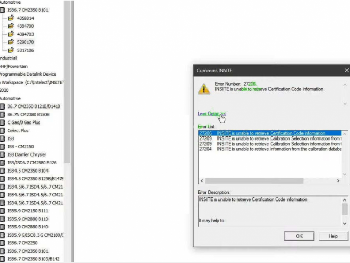Select error 27204 in the Error List
350x263 pixels.
270,149
